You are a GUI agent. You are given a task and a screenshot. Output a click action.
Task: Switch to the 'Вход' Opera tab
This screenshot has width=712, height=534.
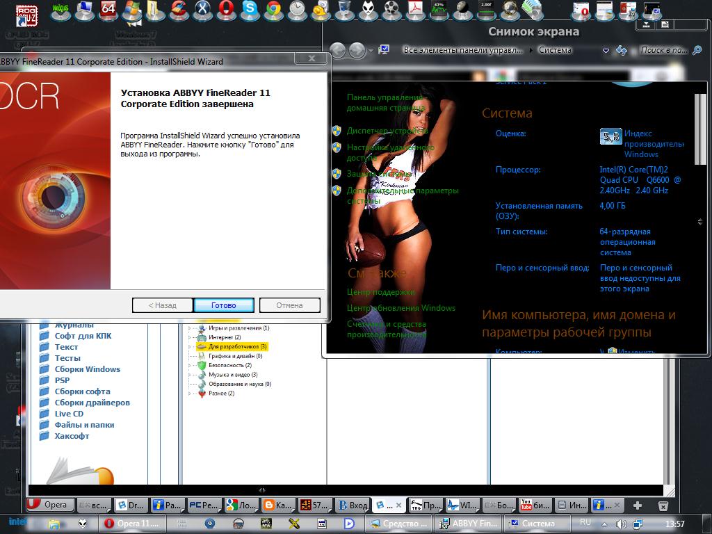(353, 505)
